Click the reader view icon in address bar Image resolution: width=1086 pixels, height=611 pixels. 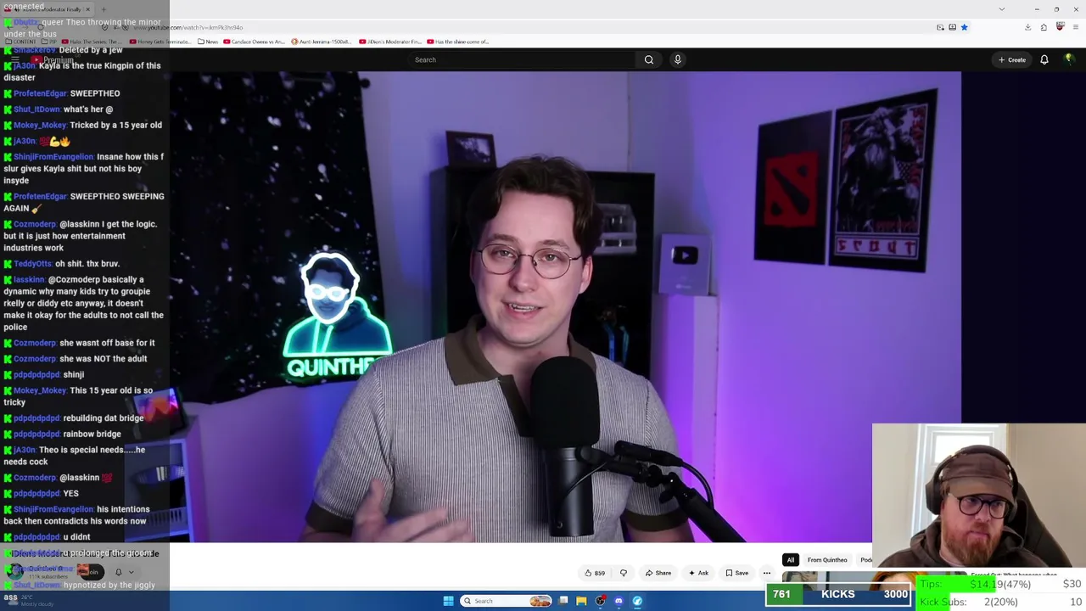click(952, 27)
